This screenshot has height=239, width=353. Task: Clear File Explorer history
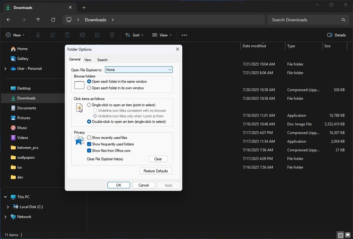(158, 159)
